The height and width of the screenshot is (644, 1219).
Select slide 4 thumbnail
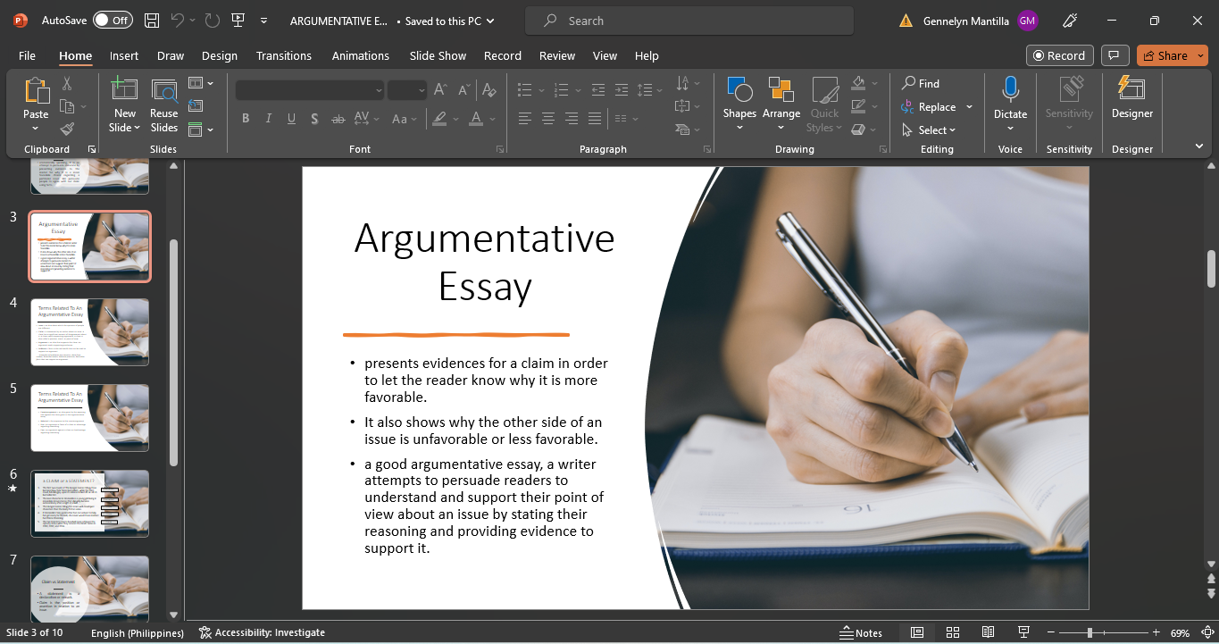[x=89, y=332]
